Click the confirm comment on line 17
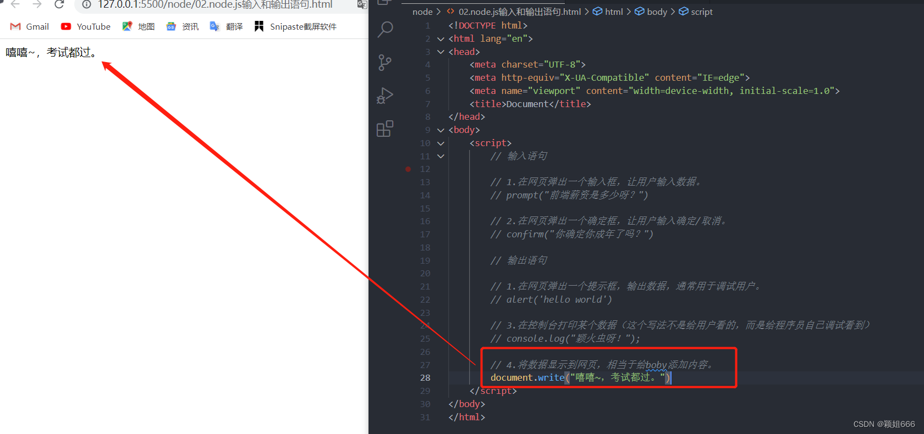924x434 pixels. pyautogui.click(x=572, y=234)
